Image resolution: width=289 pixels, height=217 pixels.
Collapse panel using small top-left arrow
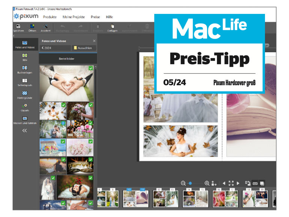(14, 36)
